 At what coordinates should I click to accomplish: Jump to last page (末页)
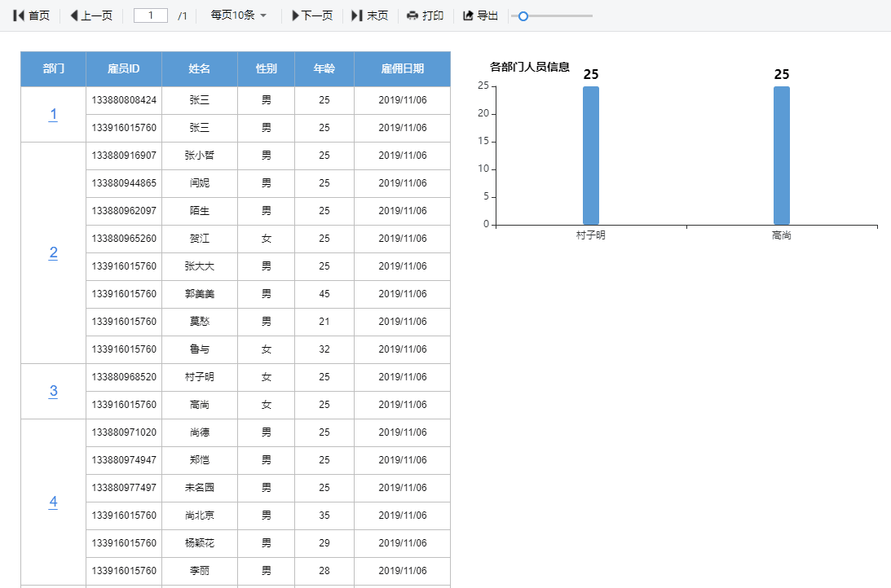coord(370,15)
